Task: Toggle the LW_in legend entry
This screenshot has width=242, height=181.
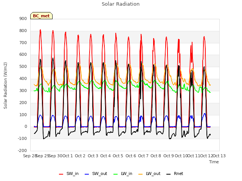Action: coord(123,173)
